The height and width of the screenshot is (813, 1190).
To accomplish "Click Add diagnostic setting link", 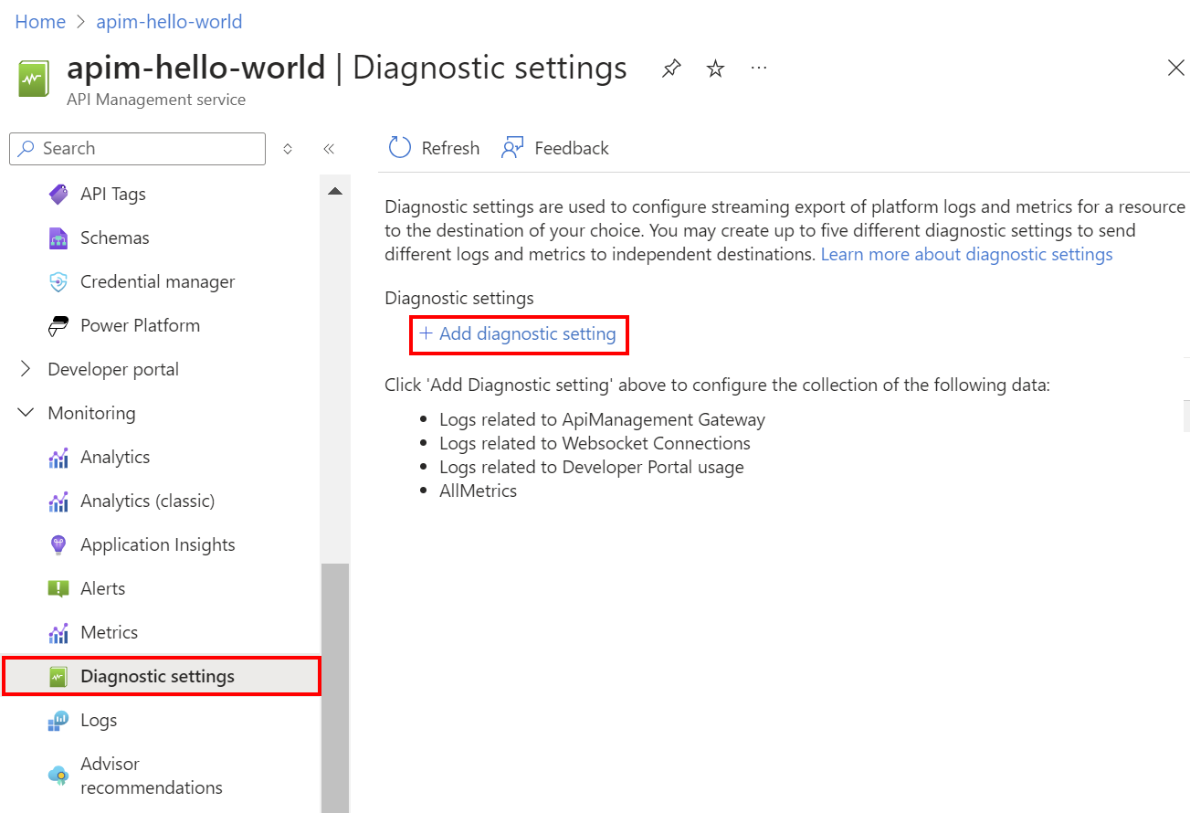I will point(518,334).
